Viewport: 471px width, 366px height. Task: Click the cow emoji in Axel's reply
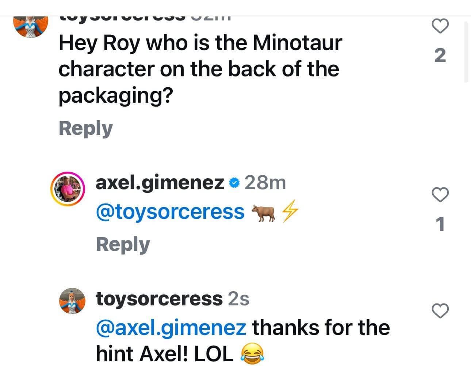263,213
